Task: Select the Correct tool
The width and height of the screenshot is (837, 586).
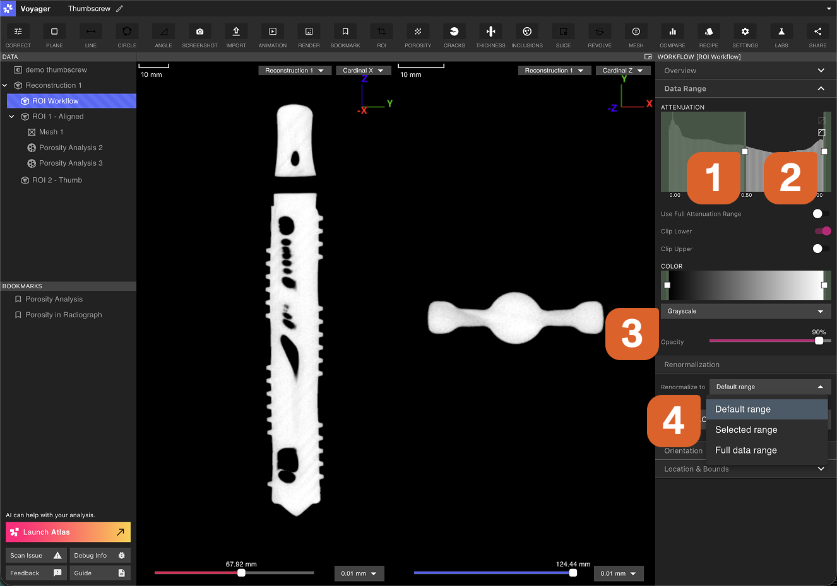Action: [x=18, y=36]
